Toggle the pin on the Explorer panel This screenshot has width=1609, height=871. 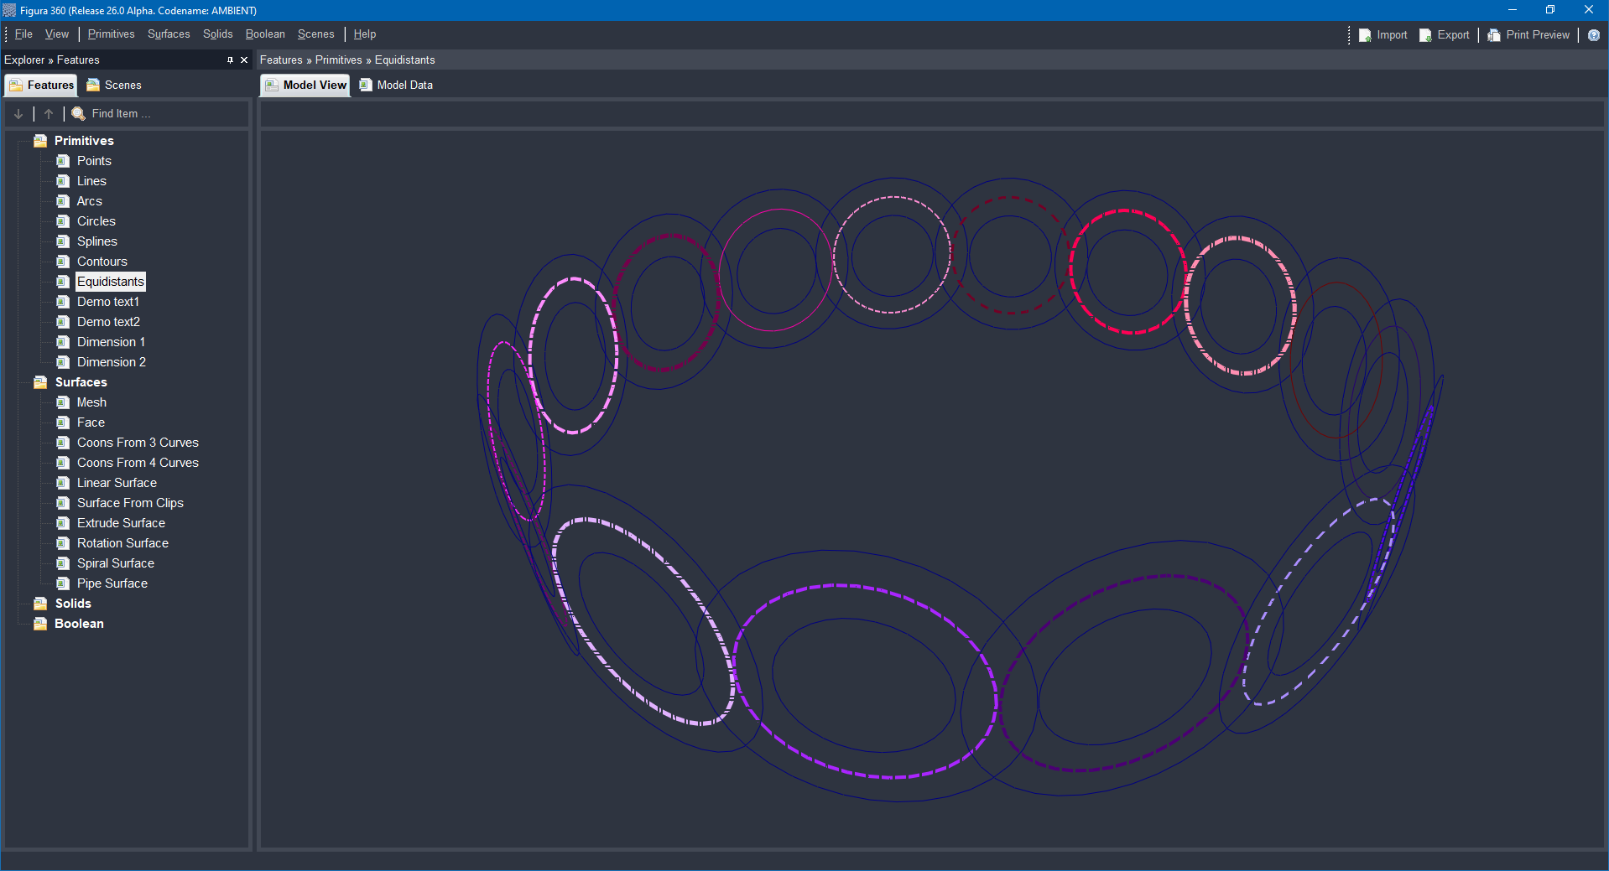(229, 60)
